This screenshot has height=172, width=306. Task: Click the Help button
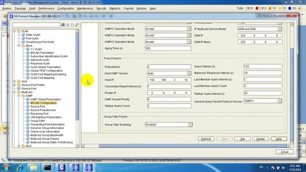point(279,139)
